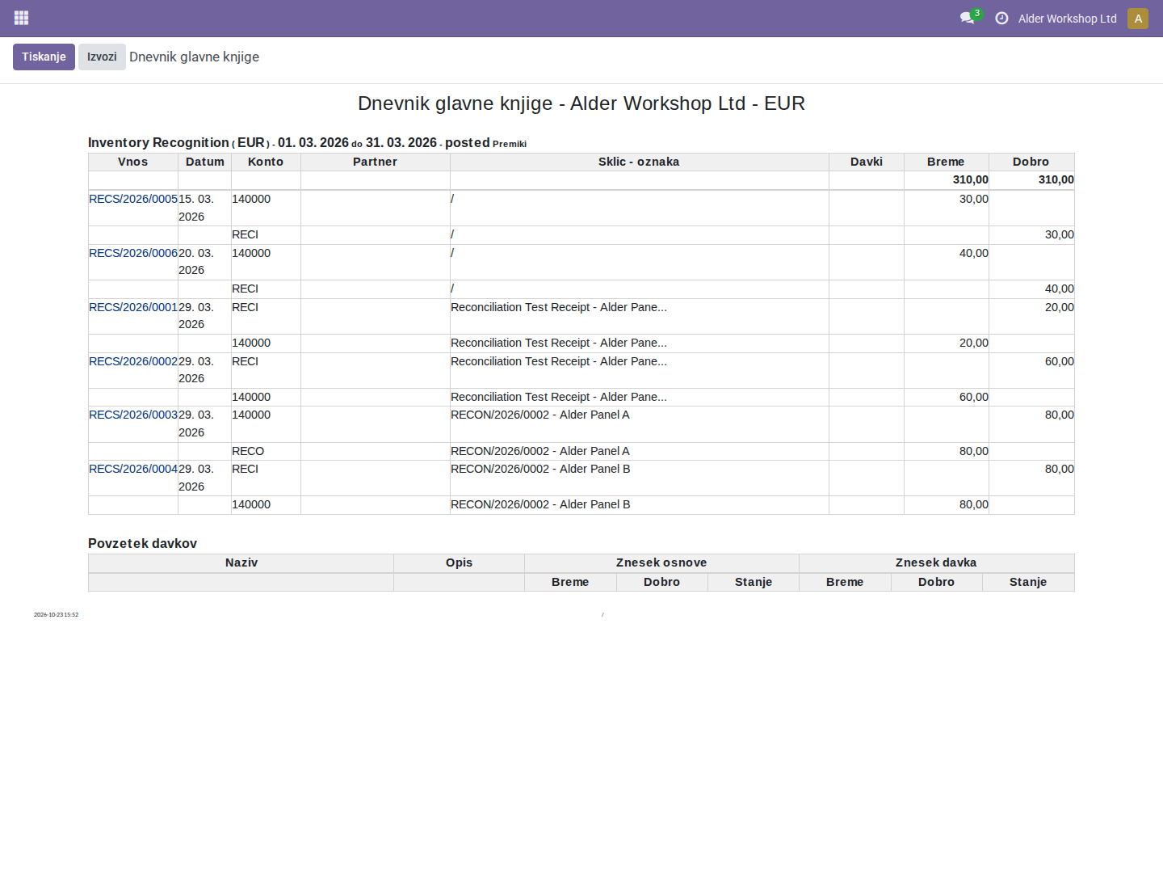Select the 40,00 credit amount
This screenshot has width=1163, height=889.
click(1060, 289)
